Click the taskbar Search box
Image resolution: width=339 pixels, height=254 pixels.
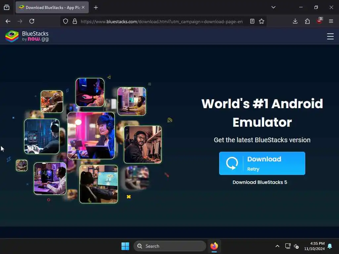(x=170, y=246)
